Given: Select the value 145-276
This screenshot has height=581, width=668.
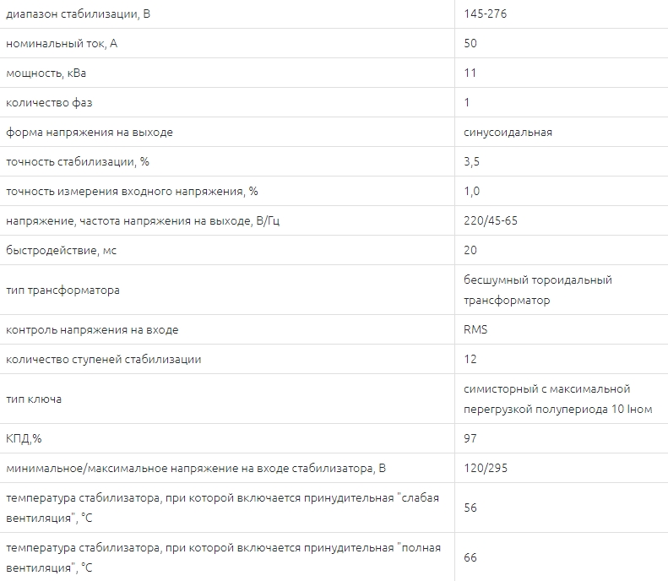Looking at the screenshot, I should click(x=486, y=14).
